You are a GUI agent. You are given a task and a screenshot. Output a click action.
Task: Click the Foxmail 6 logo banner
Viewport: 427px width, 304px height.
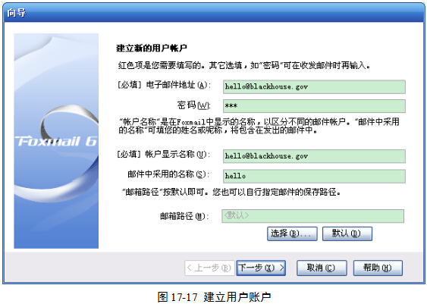(56, 141)
